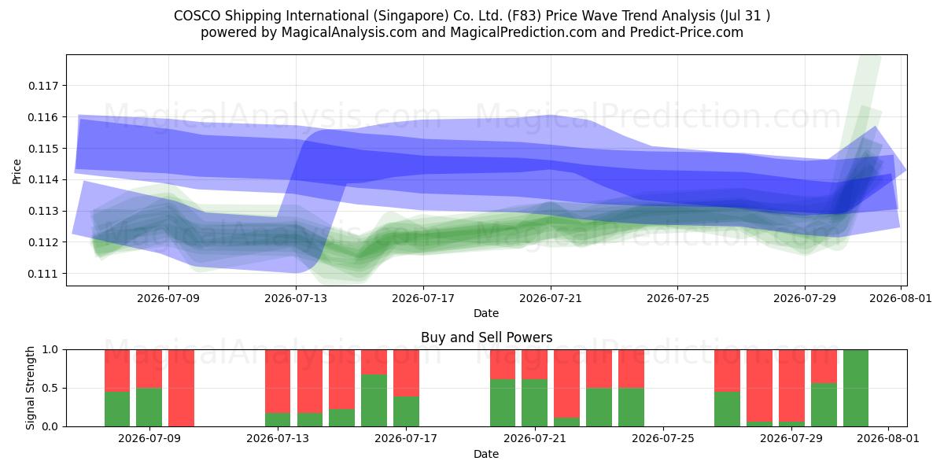The height and width of the screenshot is (472, 944).
Task: Click the chart title mentioning COSCO Shipping International
Action: pyautogui.click(x=472, y=16)
